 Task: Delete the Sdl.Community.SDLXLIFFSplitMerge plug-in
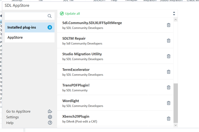169,25
